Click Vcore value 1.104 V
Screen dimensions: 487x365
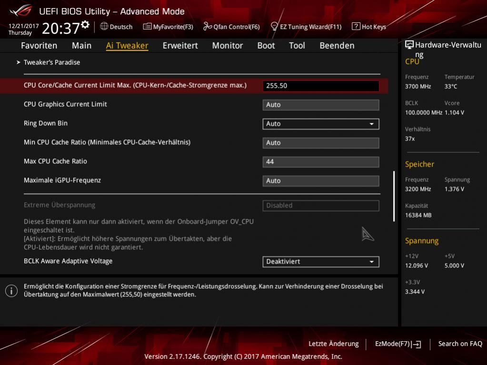pyautogui.click(x=454, y=112)
